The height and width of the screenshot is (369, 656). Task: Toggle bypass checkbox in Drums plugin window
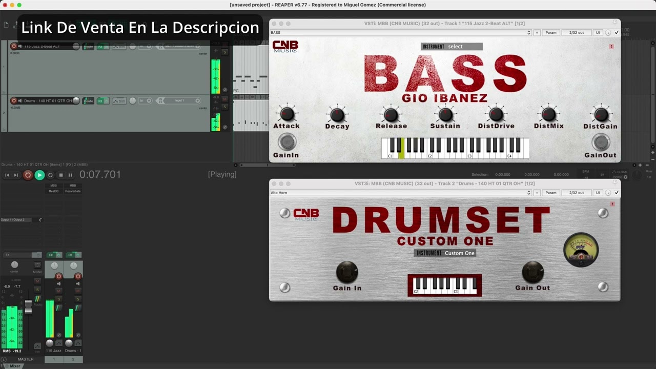617,193
